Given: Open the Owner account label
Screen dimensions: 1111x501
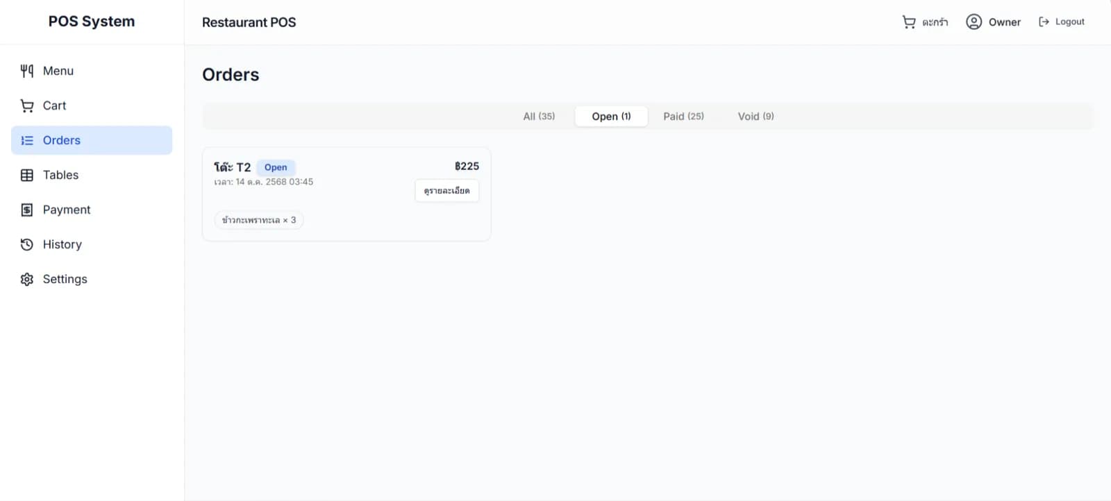Looking at the screenshot, I should point(1005,22).
